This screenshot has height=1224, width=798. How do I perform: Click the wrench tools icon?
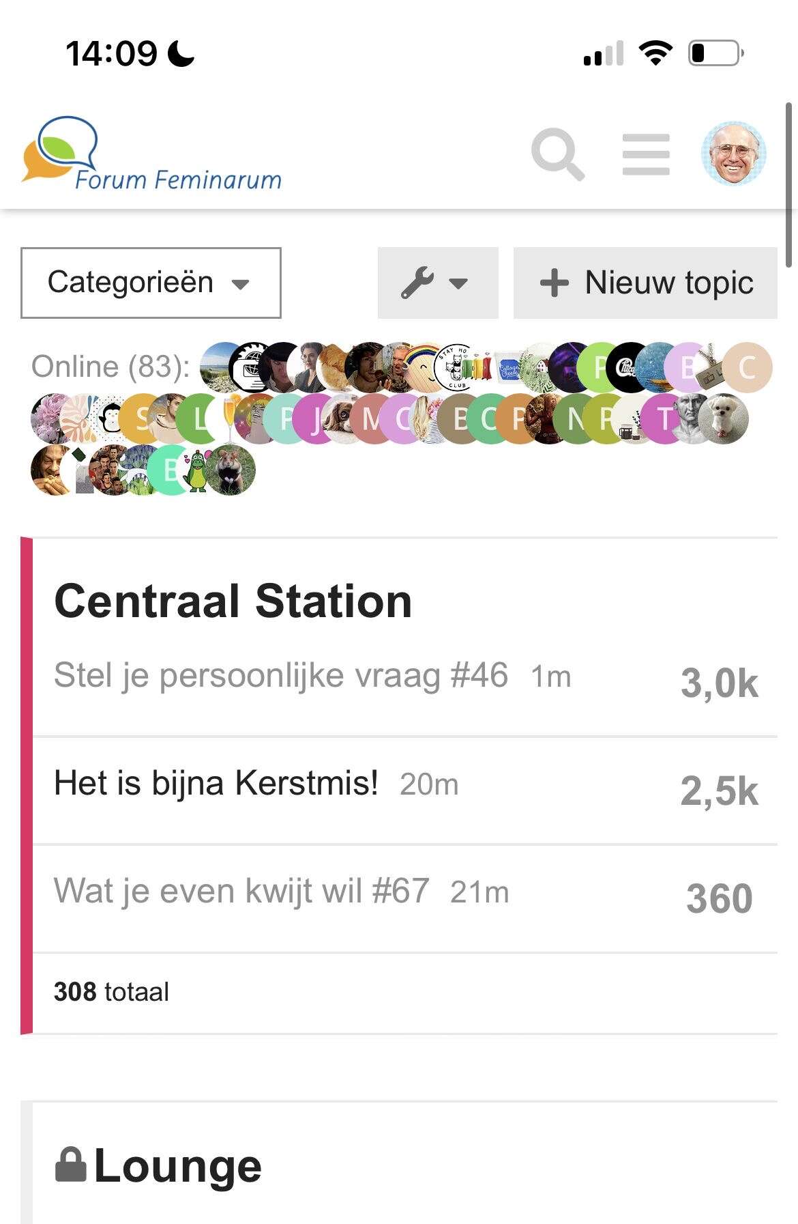(x=417, y=283)
